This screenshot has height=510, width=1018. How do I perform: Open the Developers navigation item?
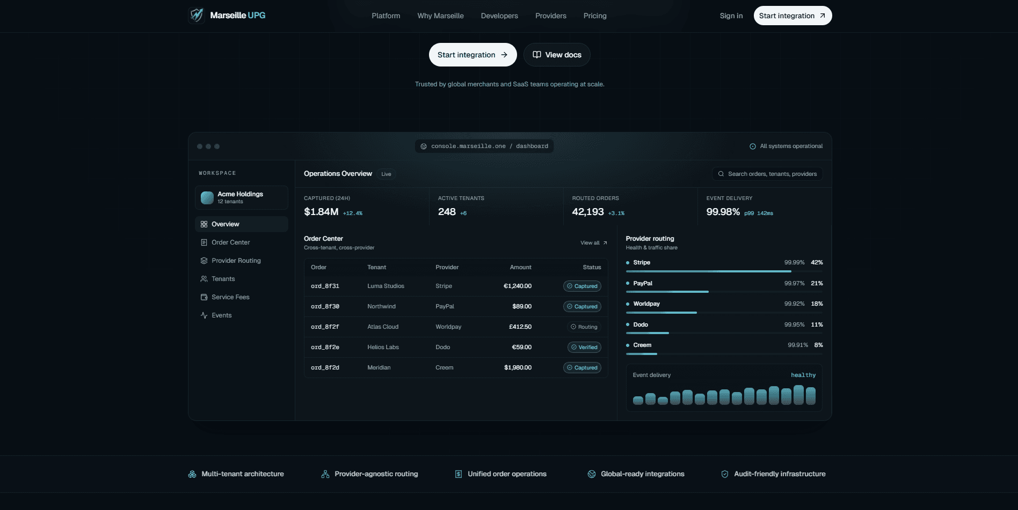[499, 16]
